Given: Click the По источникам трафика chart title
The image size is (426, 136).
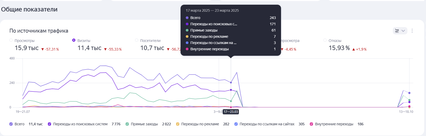Looking at the screenshot, I should pyautogui.click(x=39, y=31).
